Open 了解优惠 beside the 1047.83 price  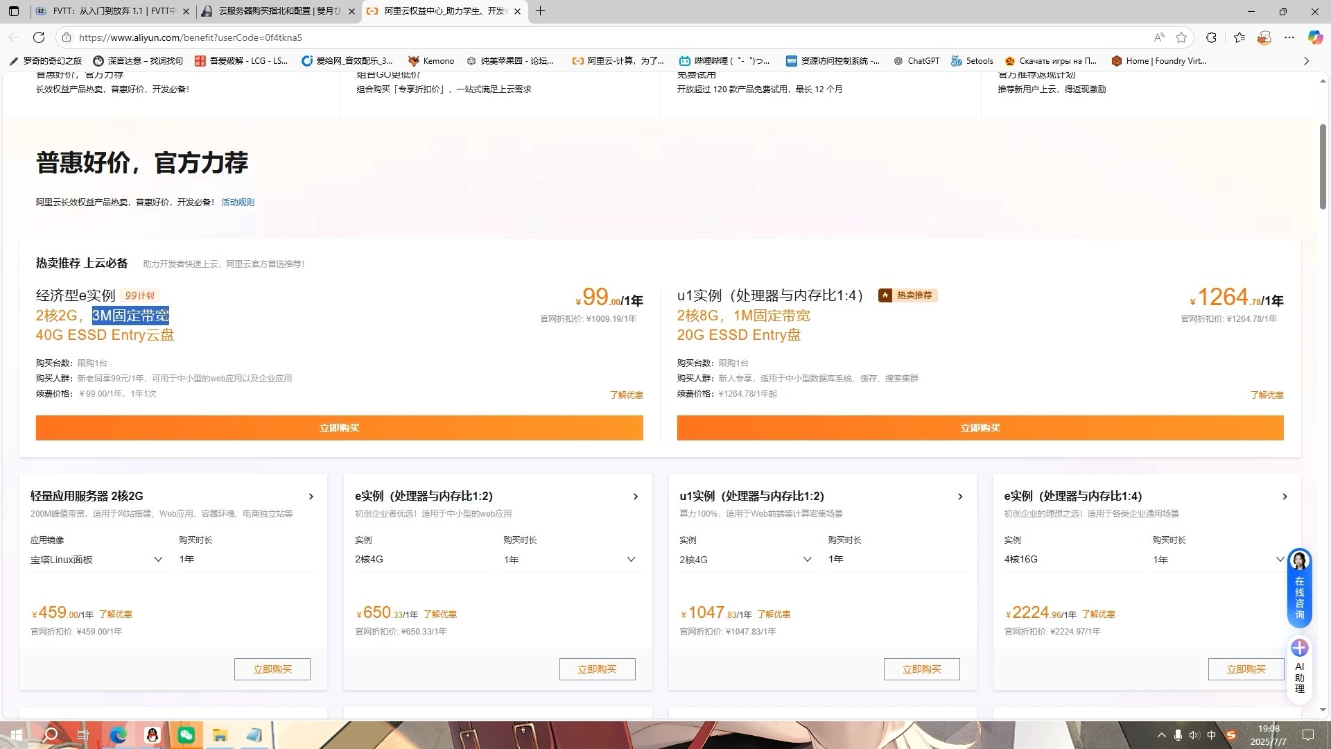click(774, 614)
